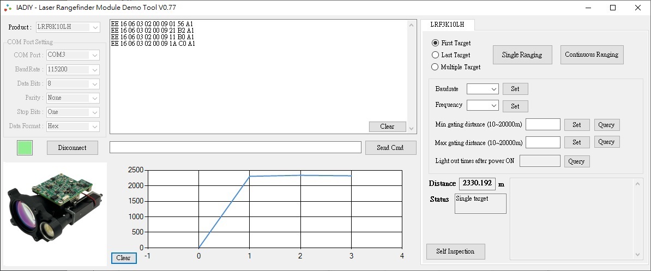Viewport: 651px width, 271px height.
Task: Expand the Frequency dropdown
Action: [x=483, y=105]
